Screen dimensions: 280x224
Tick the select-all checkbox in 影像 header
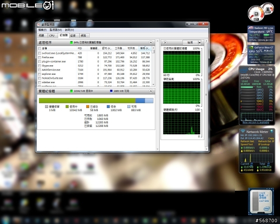tap(39, 49)
